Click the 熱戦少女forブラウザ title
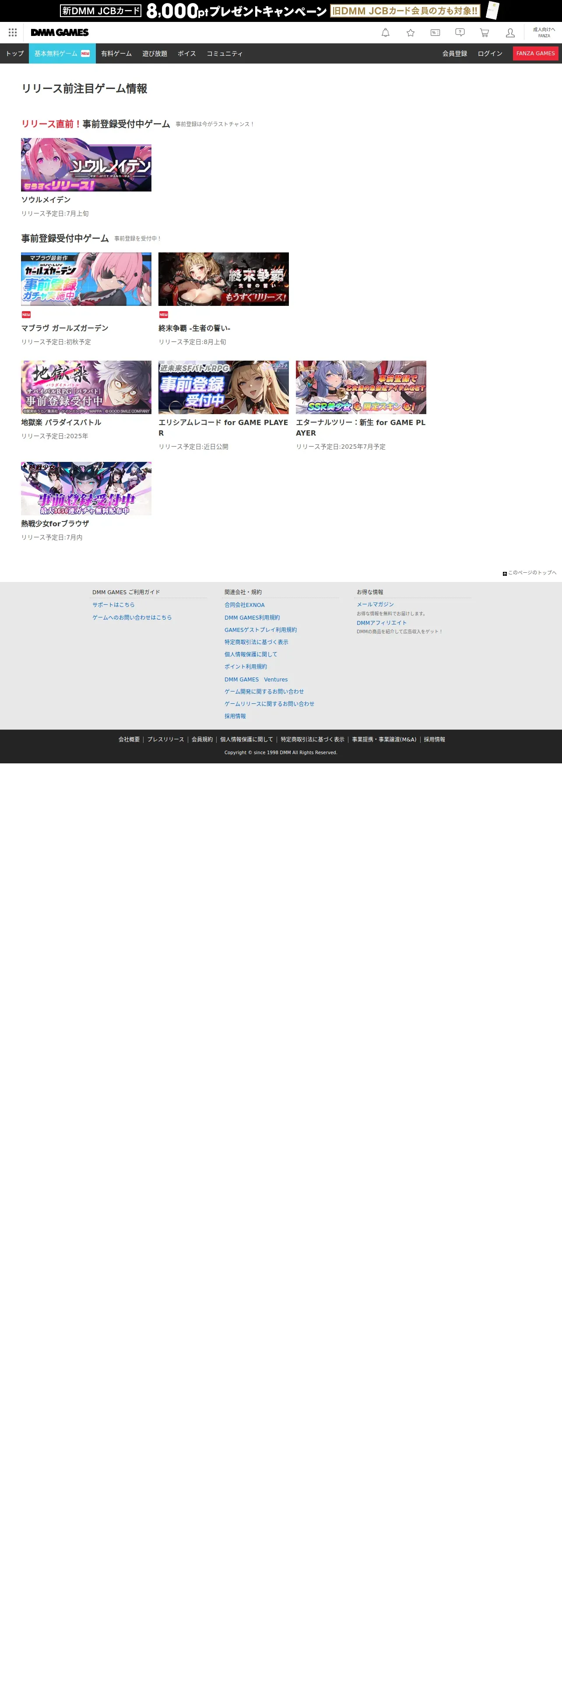The height and width of the screenshot is (1688, 562). [x=55, y=524]
